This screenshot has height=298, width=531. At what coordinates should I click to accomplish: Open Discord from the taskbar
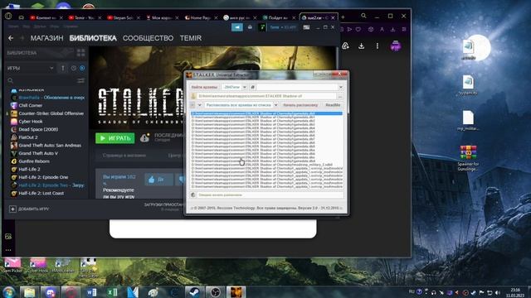[x=50, y=292]
